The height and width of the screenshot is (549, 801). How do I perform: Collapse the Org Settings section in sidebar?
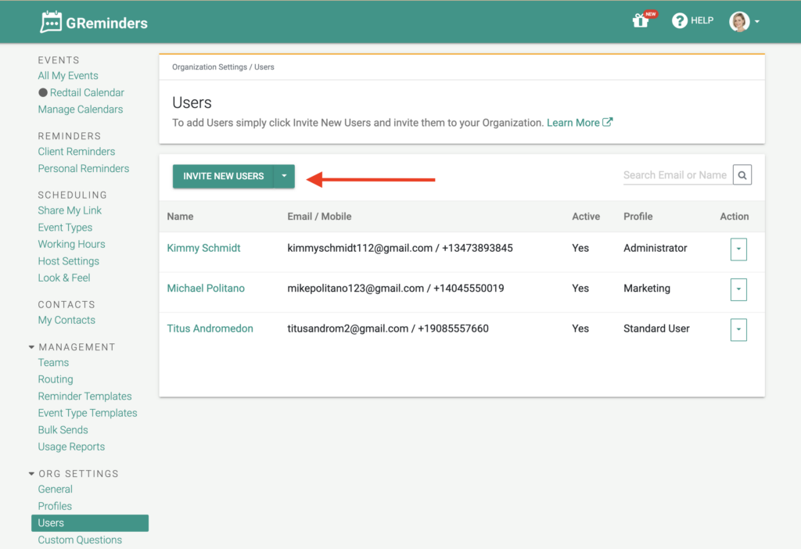(31, 474)
